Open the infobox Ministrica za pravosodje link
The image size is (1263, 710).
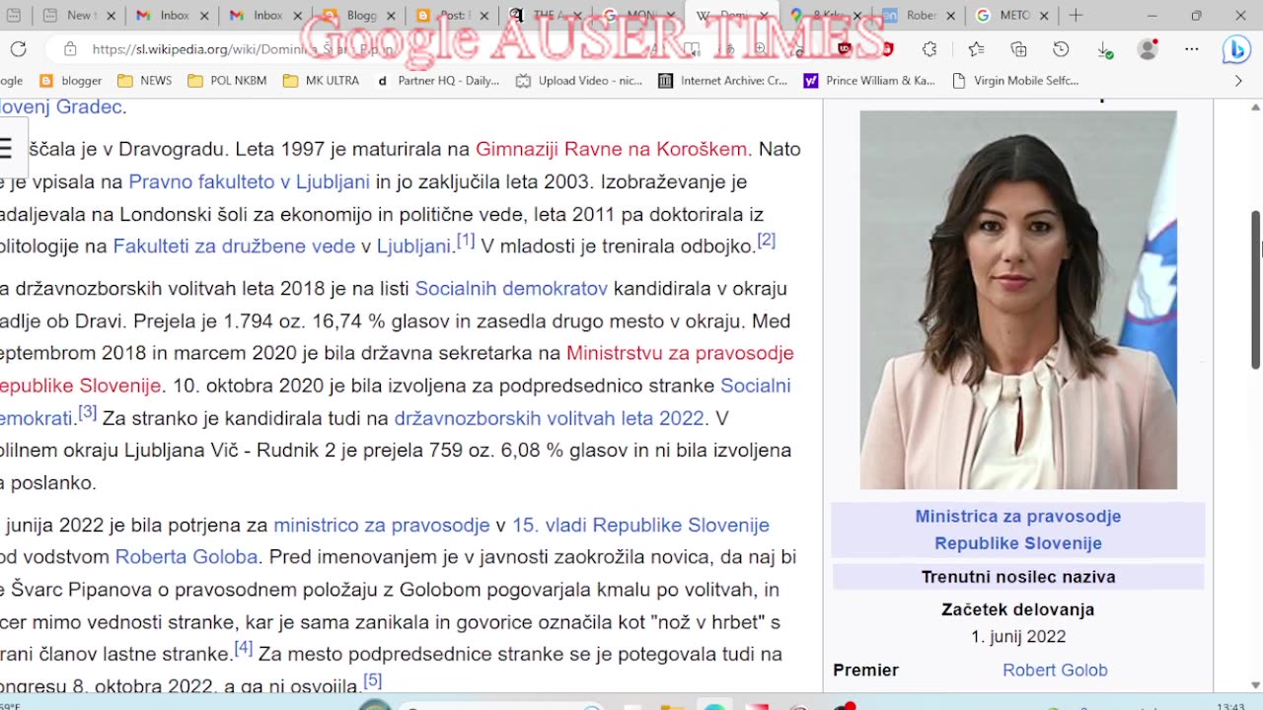1018,530
